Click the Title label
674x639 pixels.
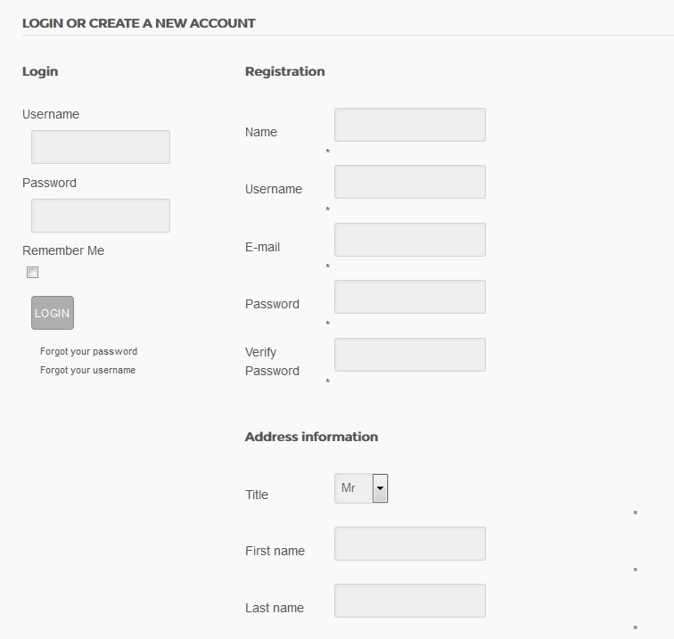pyautogui.click(x=257, y=495)
